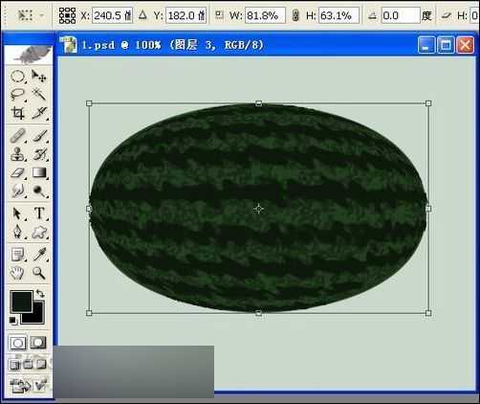Switch to Quick Mask mode
Viewport: 480px width, 404px height.
(38, 343)
